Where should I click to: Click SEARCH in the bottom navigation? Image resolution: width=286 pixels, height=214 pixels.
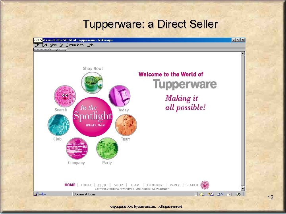tap(192, 185)
